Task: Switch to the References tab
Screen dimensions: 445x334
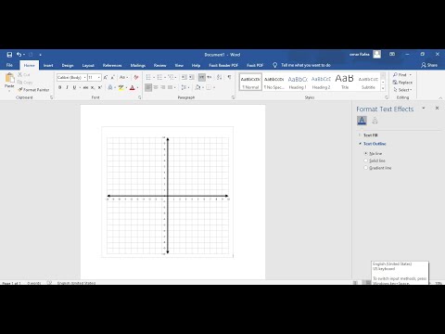Action: coord(112,65)
